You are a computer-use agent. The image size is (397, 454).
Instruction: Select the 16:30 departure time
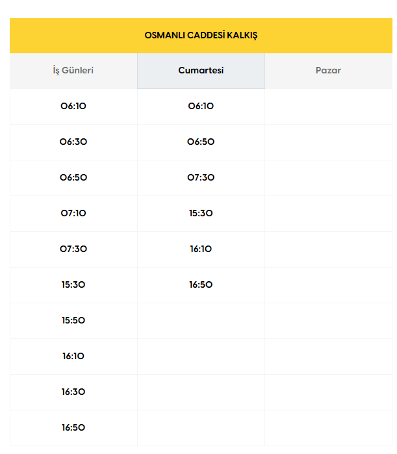pyautogui.click(x=73, y=392)
